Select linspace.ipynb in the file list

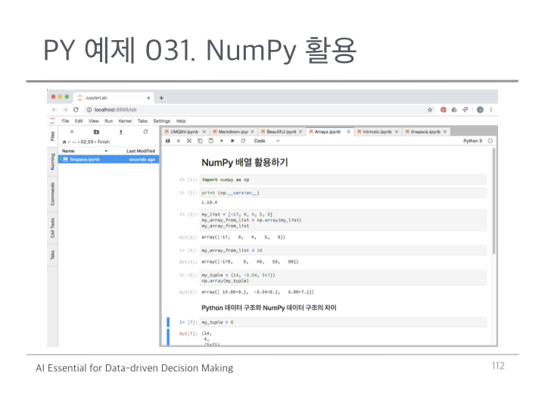coord(109,159)
